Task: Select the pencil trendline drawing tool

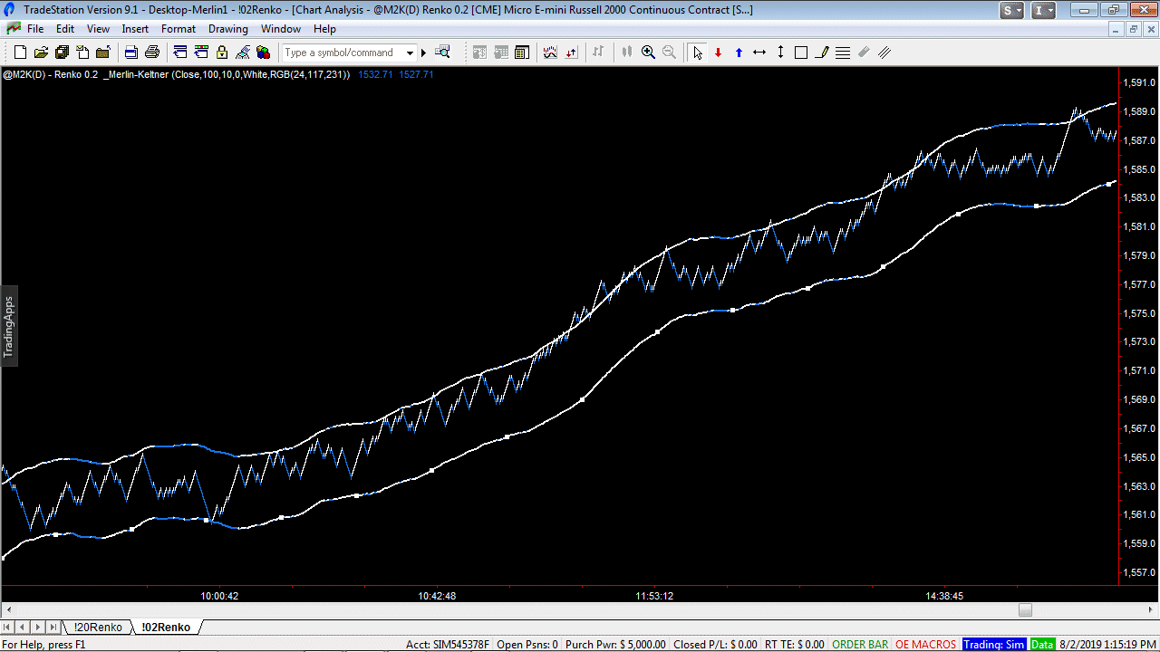Action: click(822, 53)
